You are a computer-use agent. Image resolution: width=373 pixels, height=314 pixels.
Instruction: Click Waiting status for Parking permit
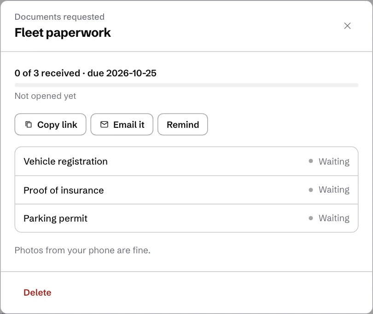click(334, 218)
